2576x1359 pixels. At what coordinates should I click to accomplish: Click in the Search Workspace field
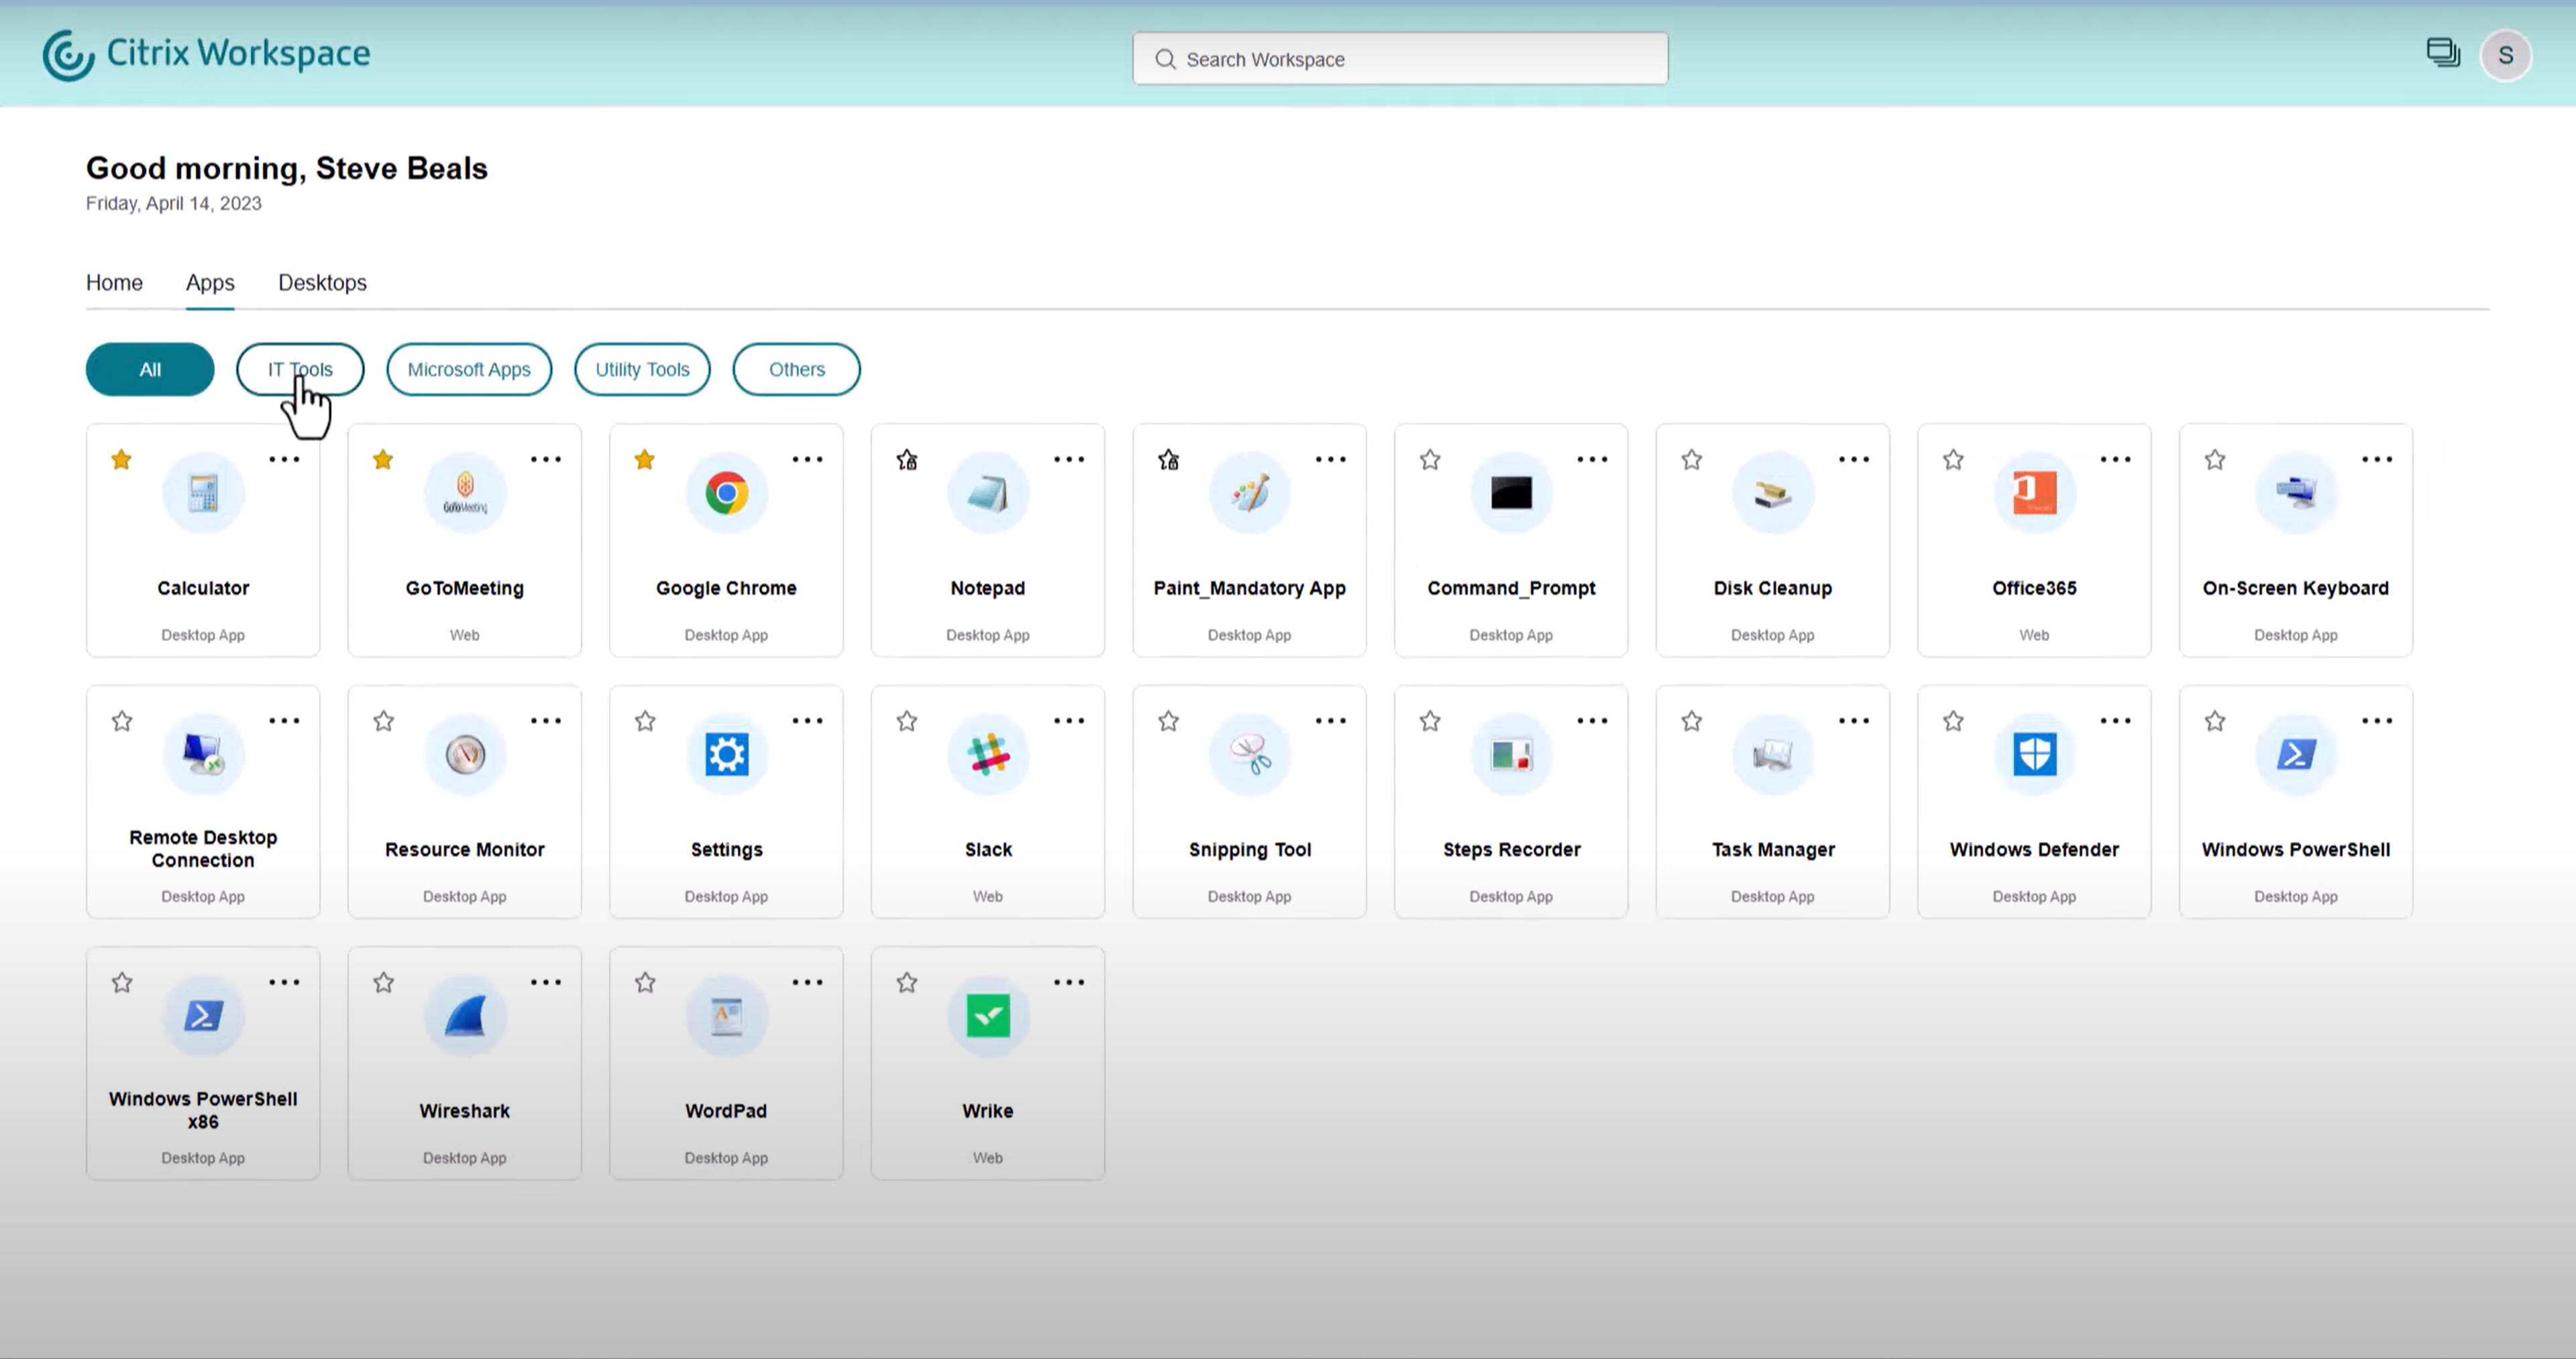pos(1400,59)
